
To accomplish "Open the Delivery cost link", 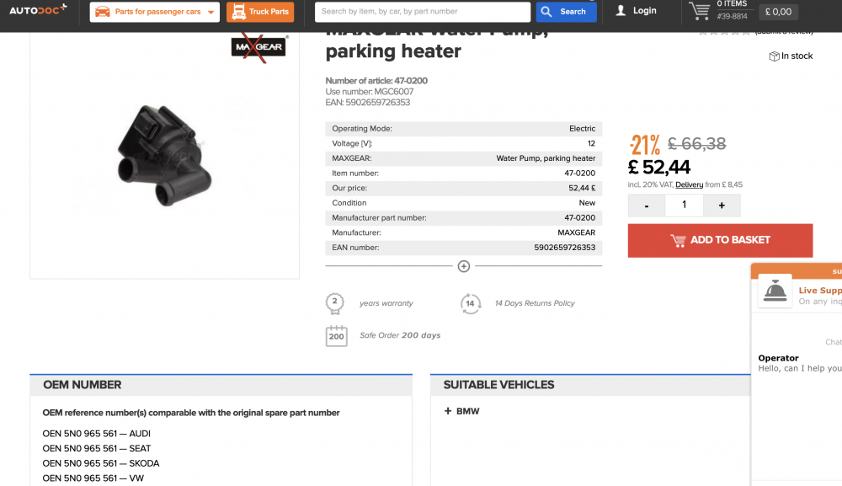I will click(x=689, y=184).
